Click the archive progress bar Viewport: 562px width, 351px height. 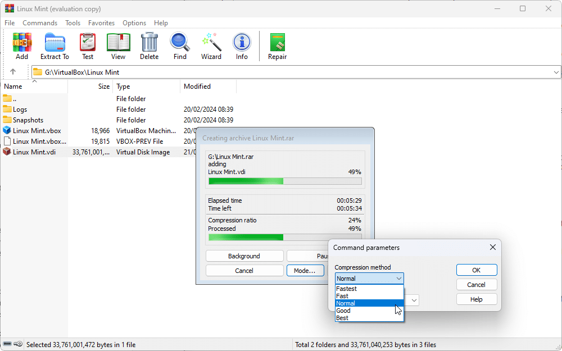click(285, 181)
